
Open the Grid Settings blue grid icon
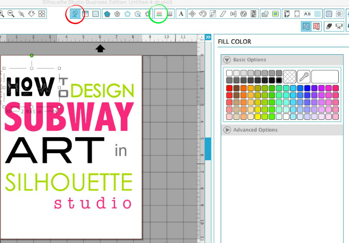pos(317,14)
